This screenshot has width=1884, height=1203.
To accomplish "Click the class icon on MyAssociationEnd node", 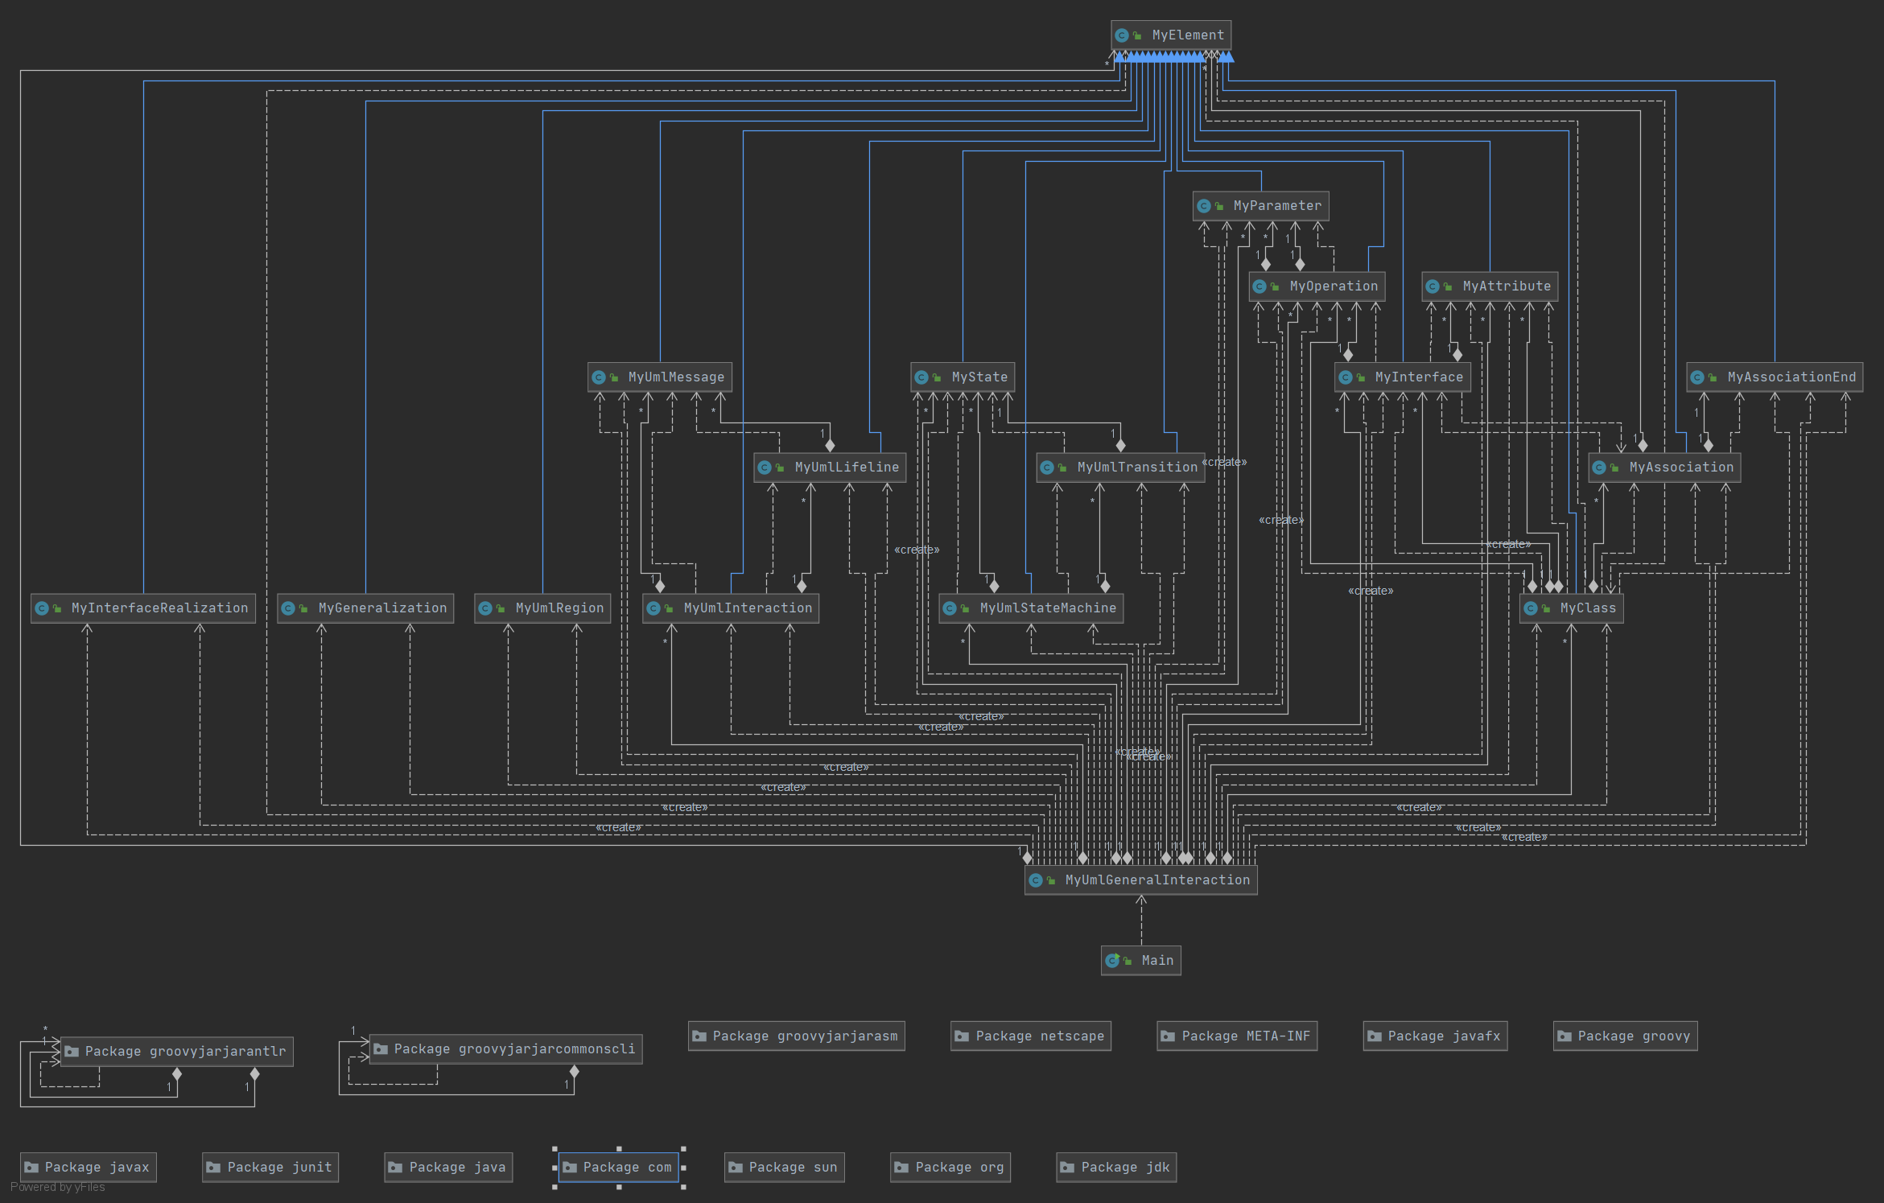I will 1697,377.
